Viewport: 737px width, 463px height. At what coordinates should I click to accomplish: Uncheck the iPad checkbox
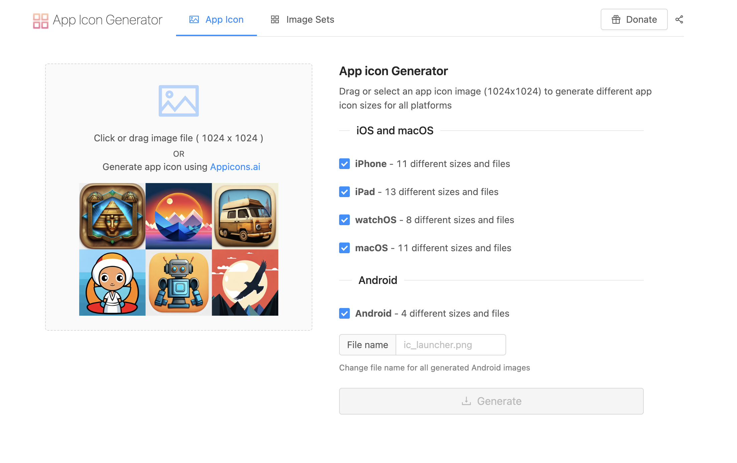(344, 192)
